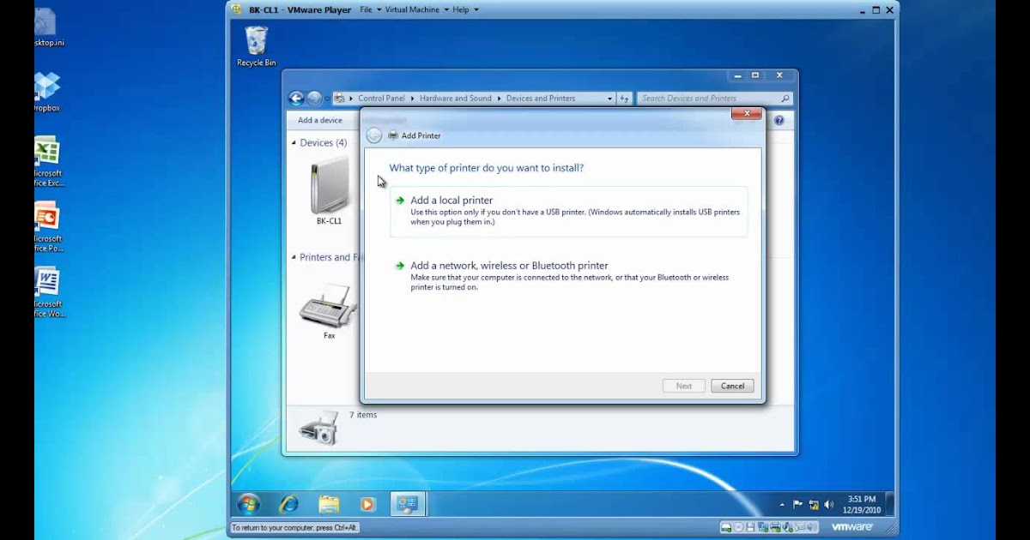Select the BK-CL1 device
The width and height of the screenshot is (1030, 540).
coord(329,190)
